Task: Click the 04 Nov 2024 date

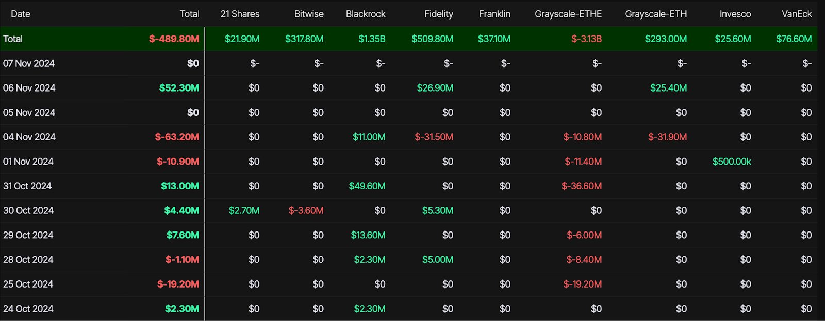Action: tap(29, 137)
